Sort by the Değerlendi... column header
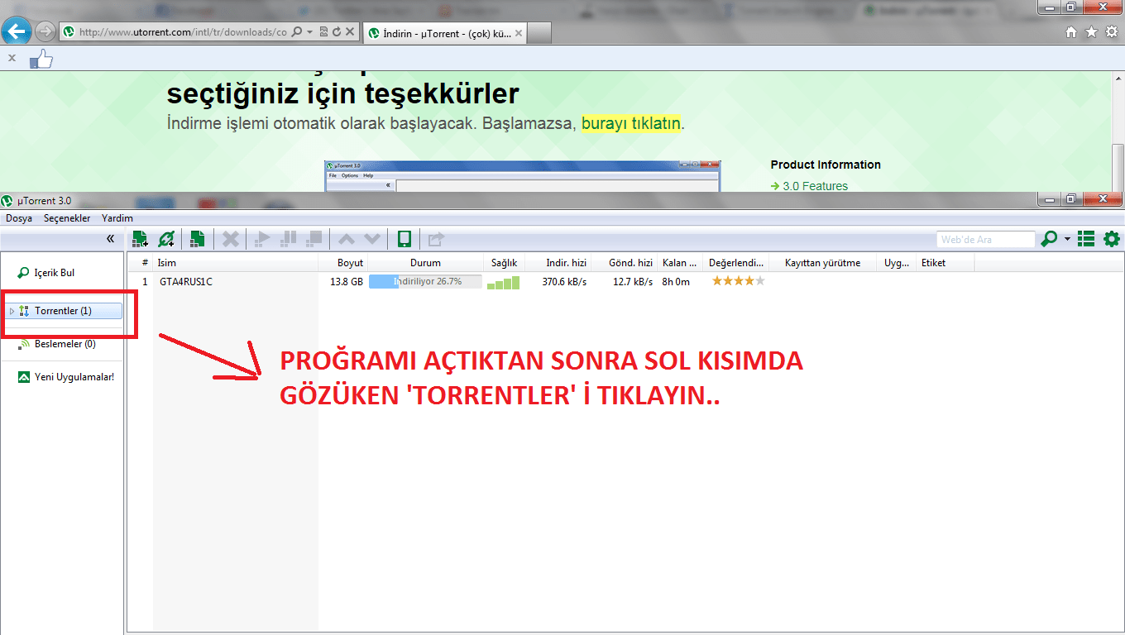The width and height of the screenshot is (1125, 635). [x=736, y=263]
